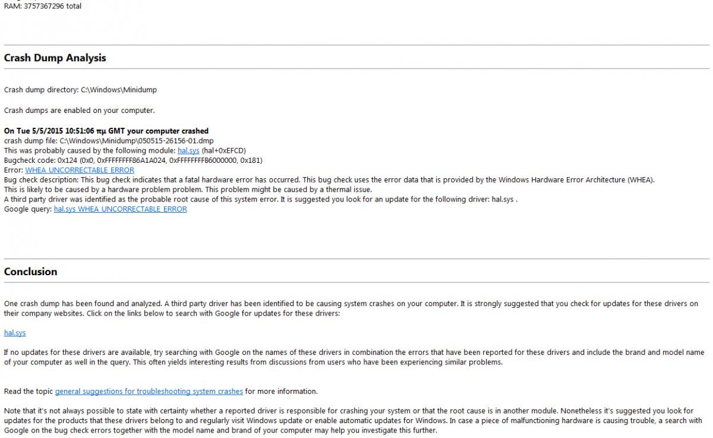Open the Google query hal.sys WHEA_UNCORRECTABLE_ERROR link
Viewport: 713px width, 438px height.
click(x=120, y=209)
